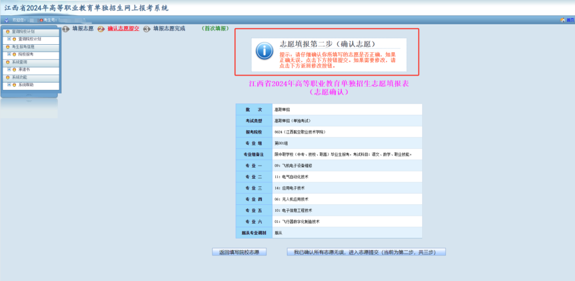Click the 考试类型 label cell
Viewport: 575px width, 281px height.
pos(254,120)
